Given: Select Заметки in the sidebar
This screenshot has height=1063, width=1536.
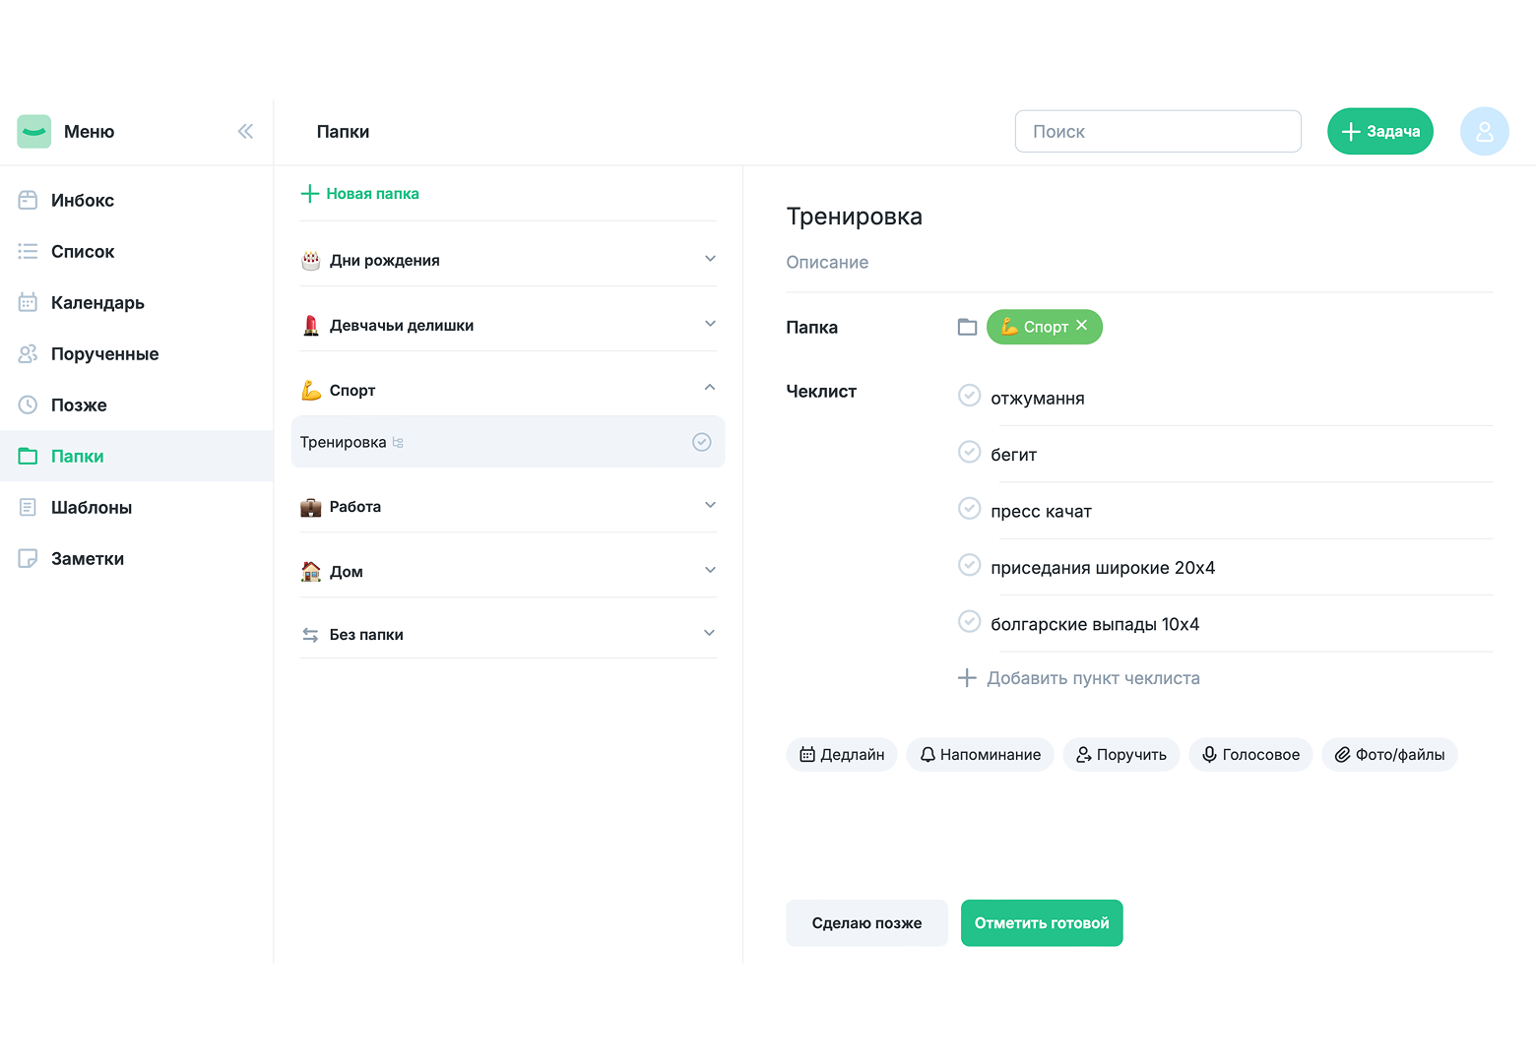Looking at the screenshot, I should point(88,558).
